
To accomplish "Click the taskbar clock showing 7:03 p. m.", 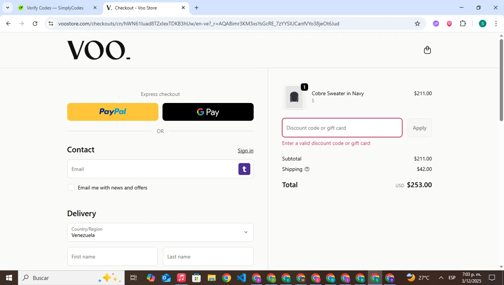I will [x=471, y=278].
